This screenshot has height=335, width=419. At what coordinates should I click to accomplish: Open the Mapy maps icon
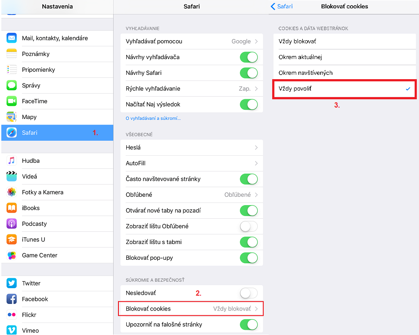(x=11, y=117)
